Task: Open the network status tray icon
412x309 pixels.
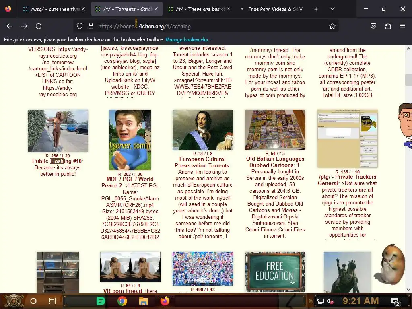Action: (x=321, y=301)
